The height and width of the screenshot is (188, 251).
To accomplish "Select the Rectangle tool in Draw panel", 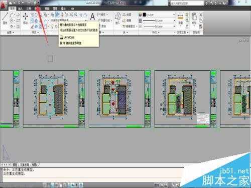I will coord(18,21).
